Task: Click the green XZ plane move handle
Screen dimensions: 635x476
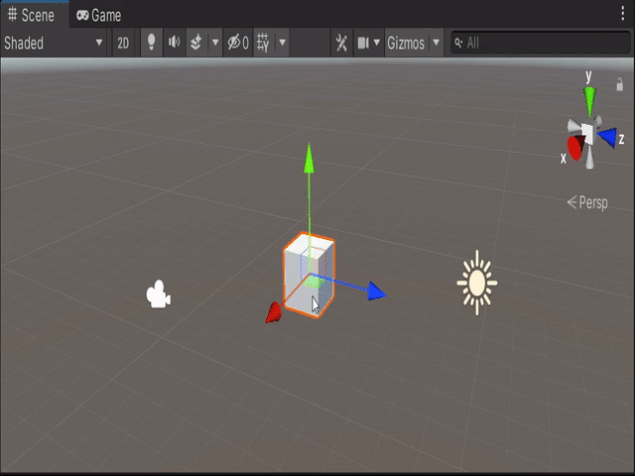Action: coord(313,282)
